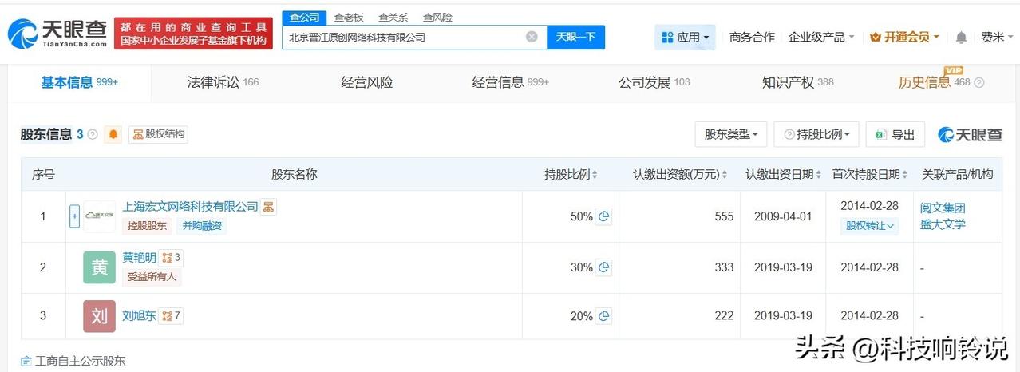Open 费米 user account dropdown
Screen dimensions: 1020x372
(x=998, y=37)
